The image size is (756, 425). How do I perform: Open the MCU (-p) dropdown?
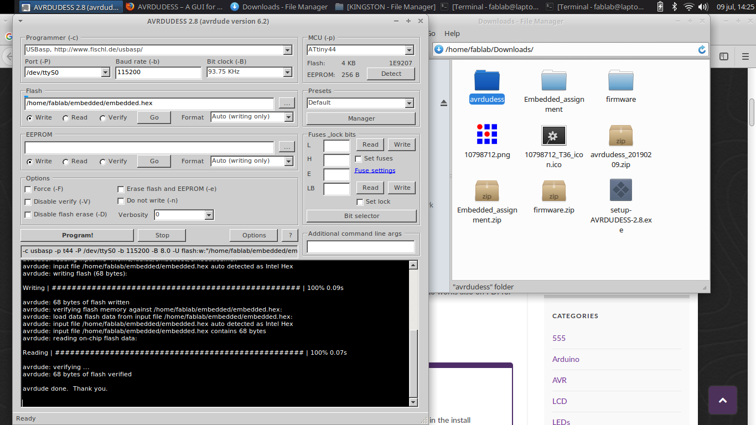tap(409, 50)
